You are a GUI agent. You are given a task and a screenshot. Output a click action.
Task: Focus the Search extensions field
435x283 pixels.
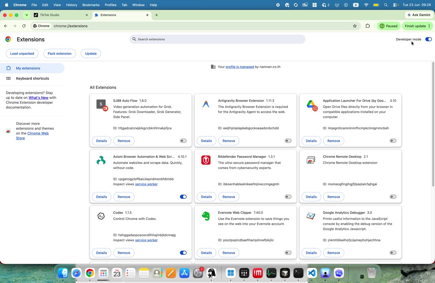tap(217, 39)
